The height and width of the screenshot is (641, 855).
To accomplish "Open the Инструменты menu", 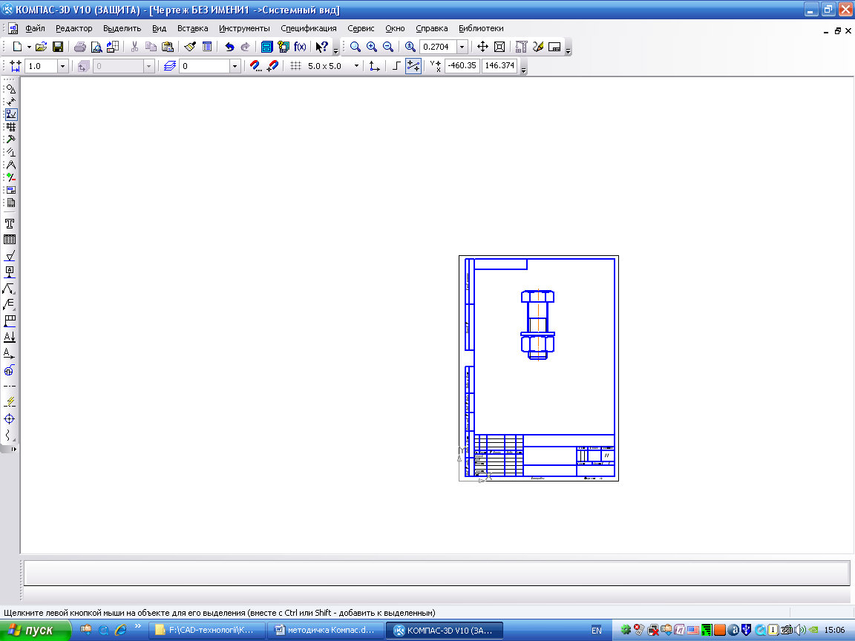I will (244, 28).
